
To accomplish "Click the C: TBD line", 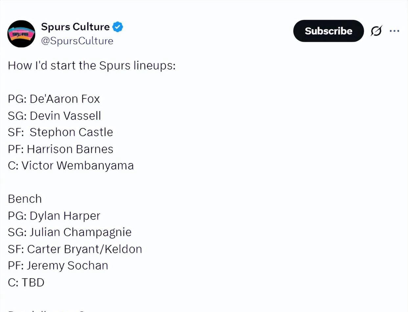I will pos(26,282).
